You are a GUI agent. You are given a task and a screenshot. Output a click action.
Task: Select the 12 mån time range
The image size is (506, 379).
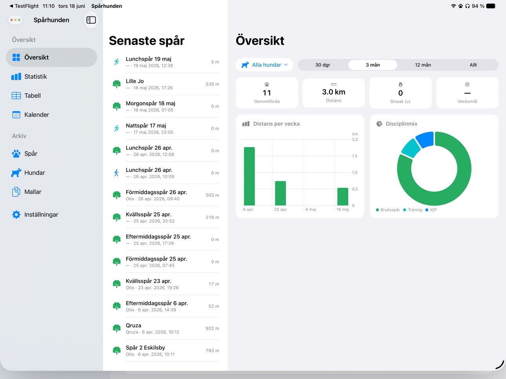tap(423, 65)
